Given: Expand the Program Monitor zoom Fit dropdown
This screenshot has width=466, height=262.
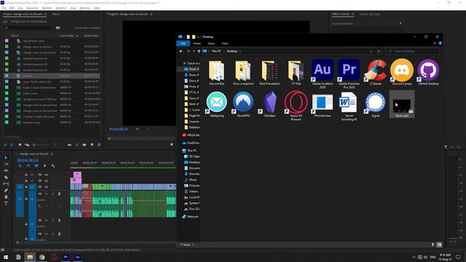Looking at the screenshot, I should coord(142,130).
